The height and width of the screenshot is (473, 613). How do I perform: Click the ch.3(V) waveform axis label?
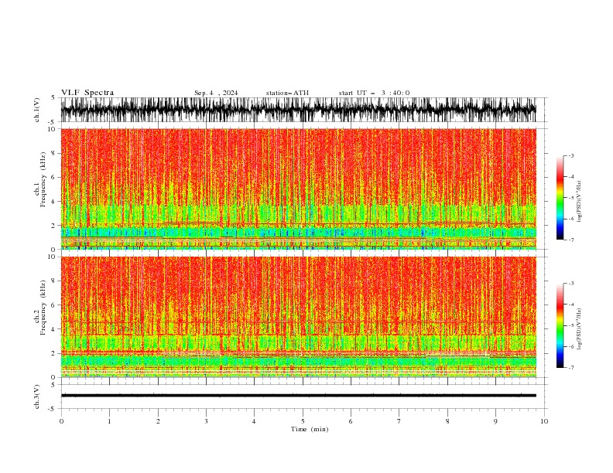coord(37,396)
